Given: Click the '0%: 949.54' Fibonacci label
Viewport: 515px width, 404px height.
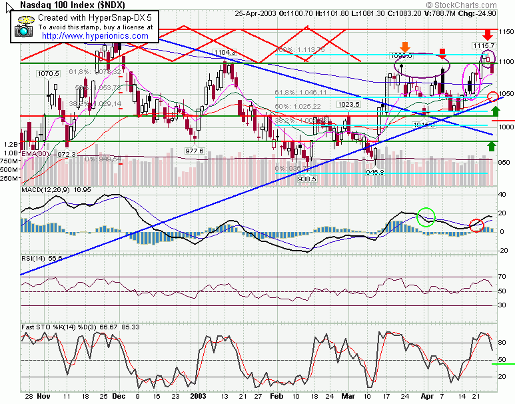Looking at the screenshot, I should (103, 159).
